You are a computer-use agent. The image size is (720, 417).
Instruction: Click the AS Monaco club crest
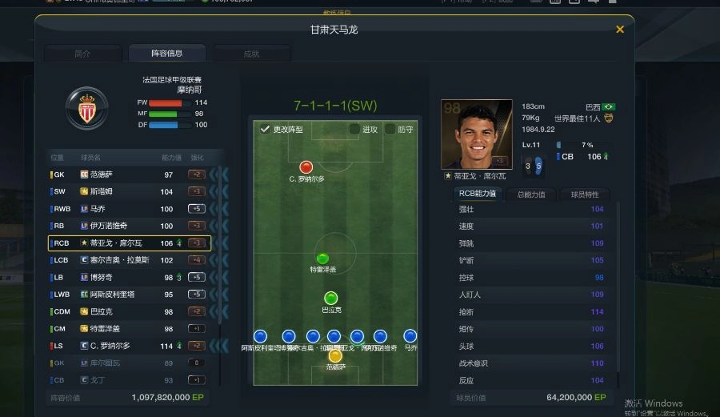[86, 108]
